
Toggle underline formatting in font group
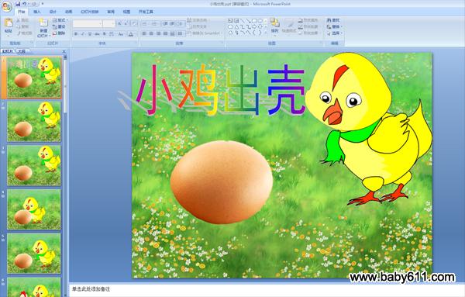coord(90,34)
